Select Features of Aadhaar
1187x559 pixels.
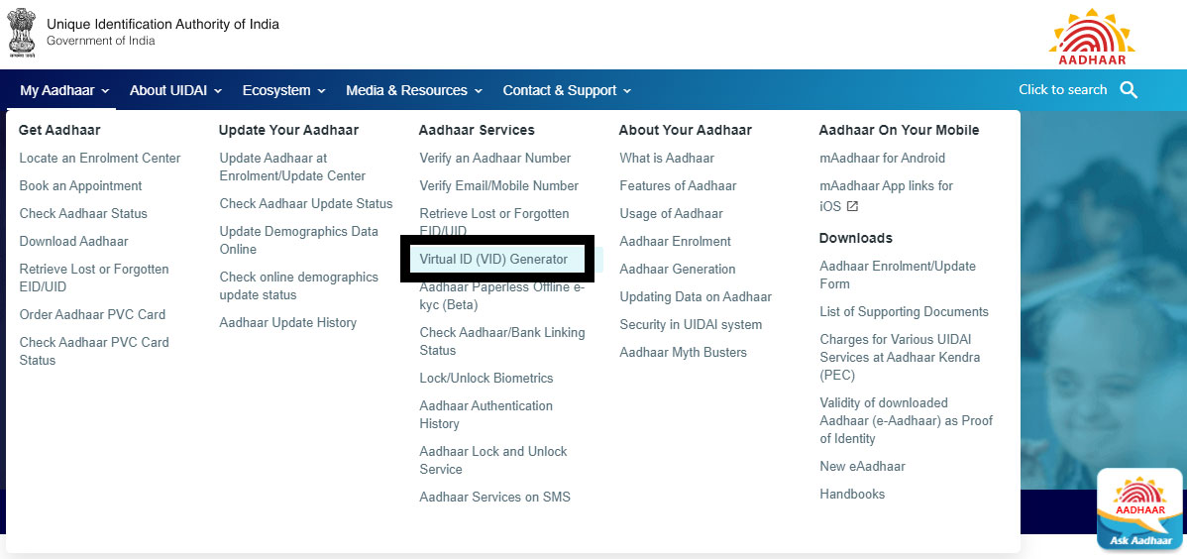678,185
